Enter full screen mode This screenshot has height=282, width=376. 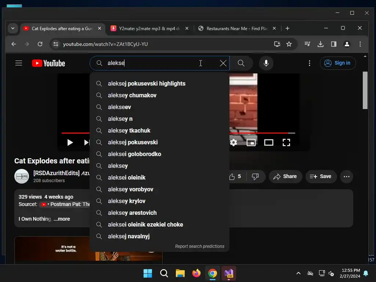pyautogui.click(x=286, y=142)
